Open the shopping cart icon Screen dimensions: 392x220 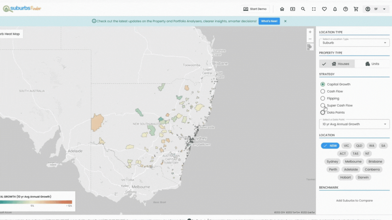click(x=356, y=9)
